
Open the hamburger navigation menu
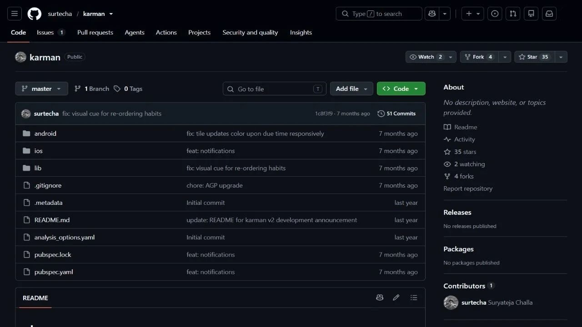(15, 14)
